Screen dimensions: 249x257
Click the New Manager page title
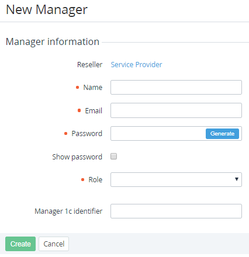coord(47,10)
